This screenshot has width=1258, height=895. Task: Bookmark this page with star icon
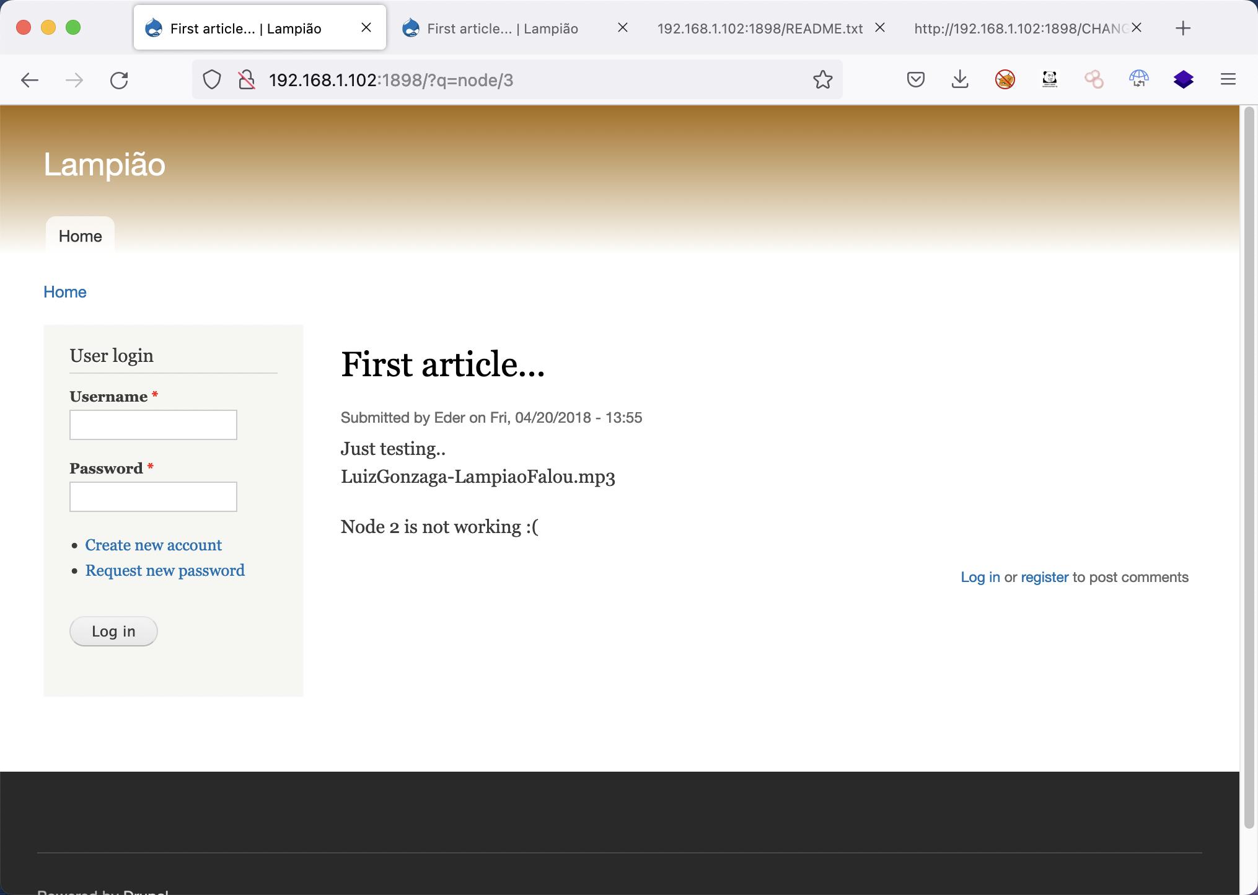(822, 80)
